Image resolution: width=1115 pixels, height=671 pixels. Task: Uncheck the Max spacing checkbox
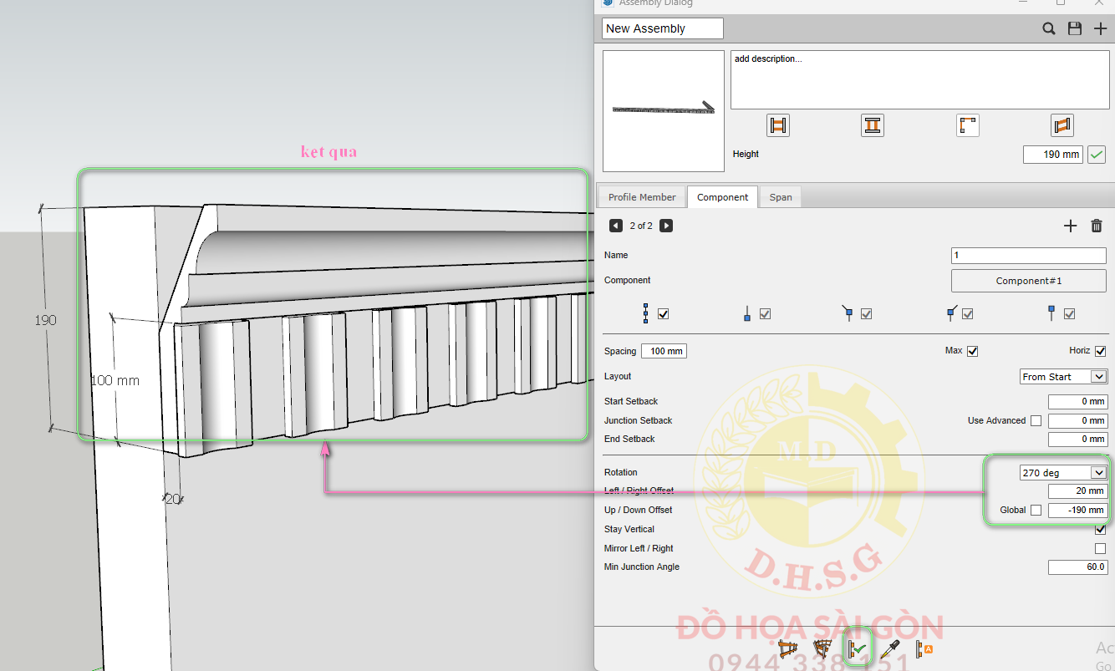pyautogui.click(x=972, y=351)
